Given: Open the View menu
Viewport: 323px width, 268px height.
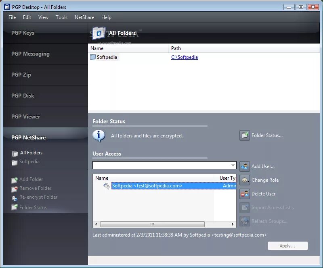Looking at the screenshot, I should (x=43, y=17).
